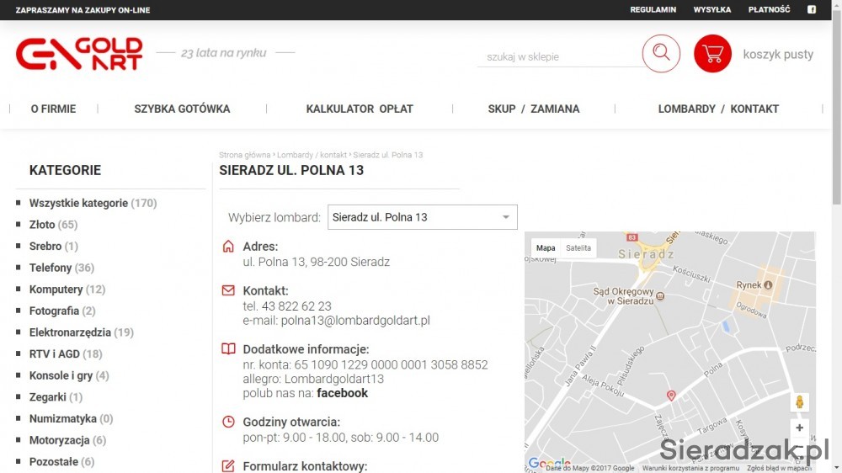
Task: Open the RTV i AGD (18) category
Action: 66,353
